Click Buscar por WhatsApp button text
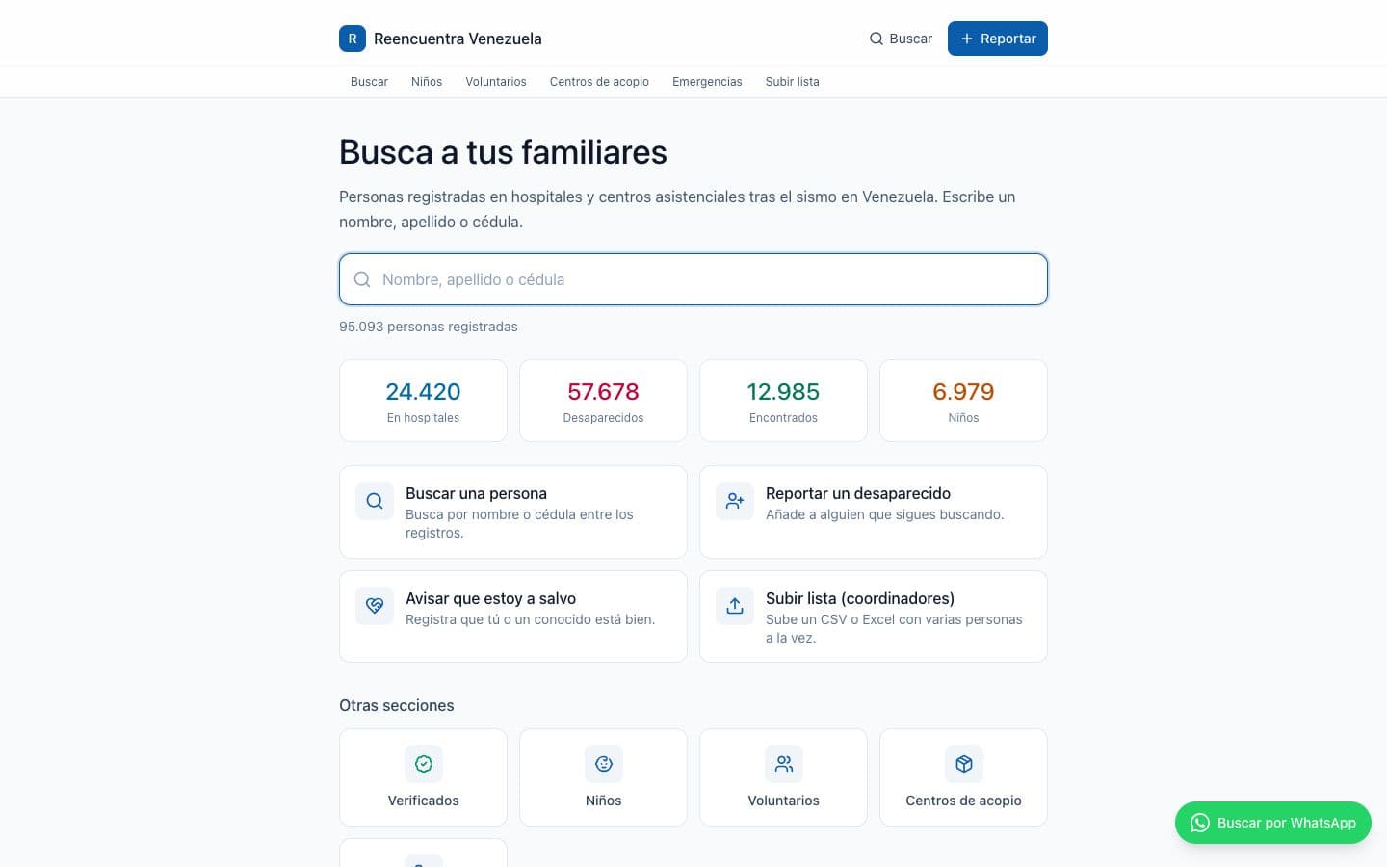Image resolution: width=1387 pixels, height=867 pixels. pyautogui.click(x=1287, y=823)
